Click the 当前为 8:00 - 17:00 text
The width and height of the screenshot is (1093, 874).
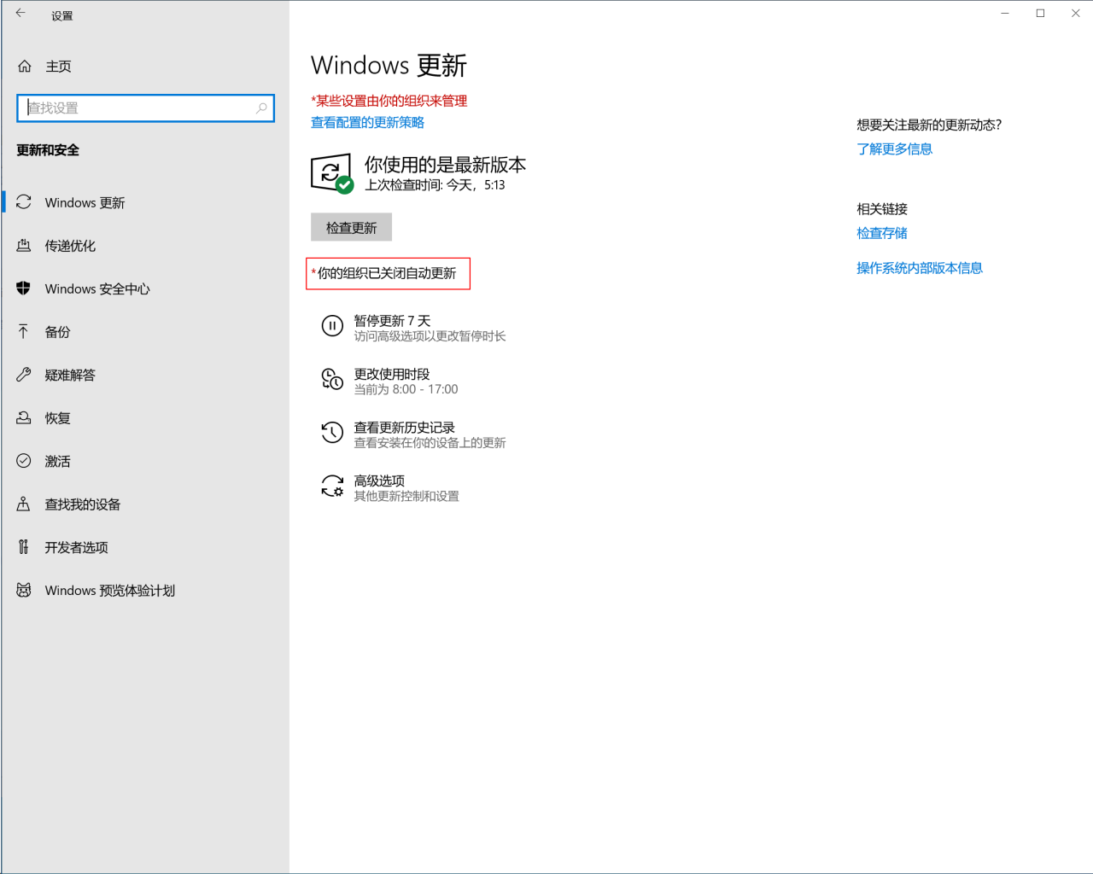(406, 389)
